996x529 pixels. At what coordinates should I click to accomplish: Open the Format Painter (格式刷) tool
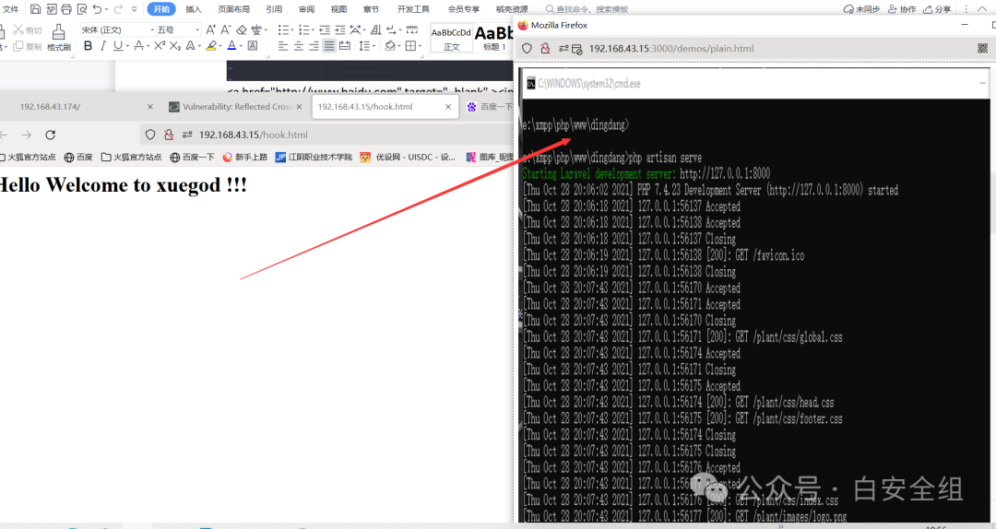tap(58, 38)
